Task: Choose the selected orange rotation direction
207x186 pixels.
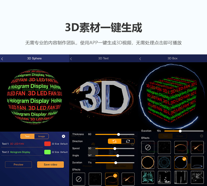Action: tap(115, 141)
